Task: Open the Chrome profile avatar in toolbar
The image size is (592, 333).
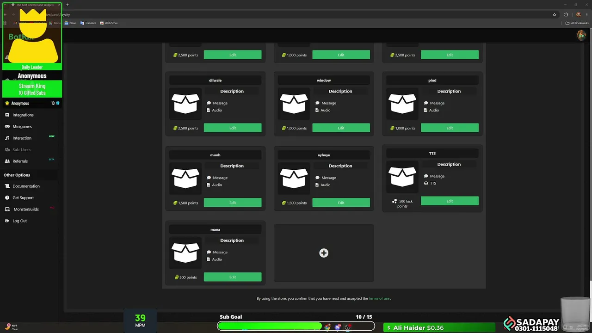Action: click(578, 14)
